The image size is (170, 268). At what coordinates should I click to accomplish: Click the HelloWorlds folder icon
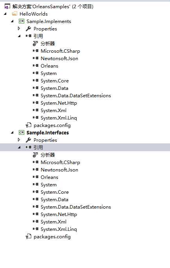pos(14,14)
